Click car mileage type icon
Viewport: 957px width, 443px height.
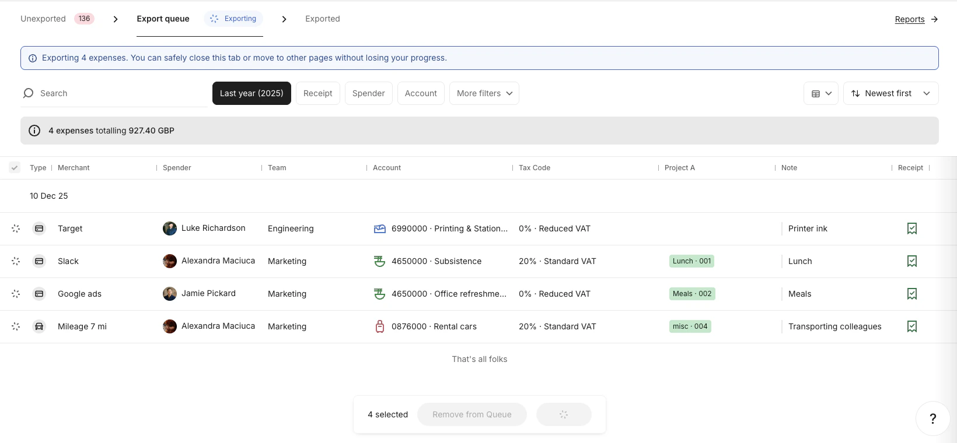(39, 326)
